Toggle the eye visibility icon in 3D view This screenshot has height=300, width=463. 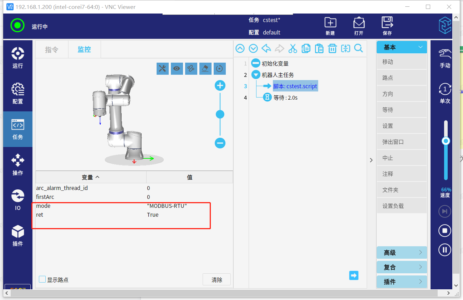pos(177,69)
